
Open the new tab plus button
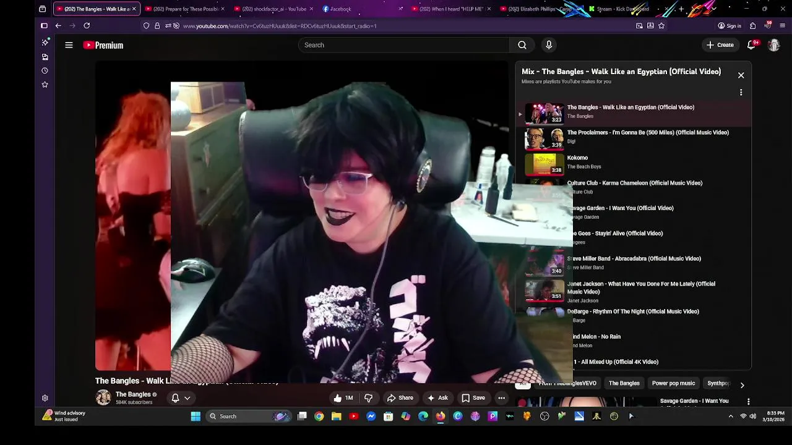[681, 9]
